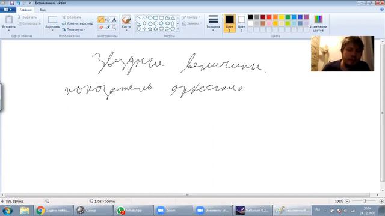Open the Windows Start button

(7, 211)
